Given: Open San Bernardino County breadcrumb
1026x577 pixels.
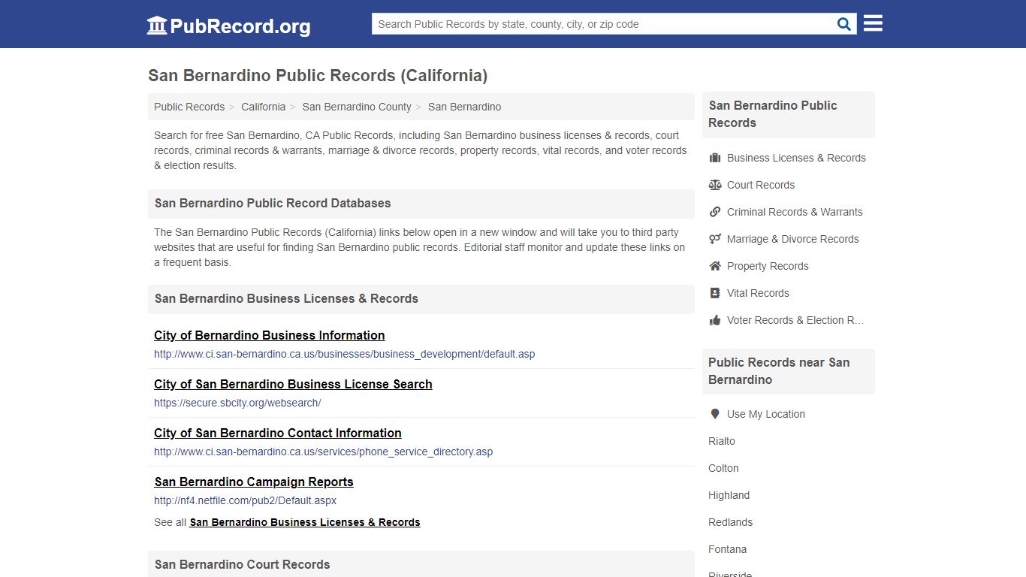Looking at the screenshot, I should tap(357, 107).
